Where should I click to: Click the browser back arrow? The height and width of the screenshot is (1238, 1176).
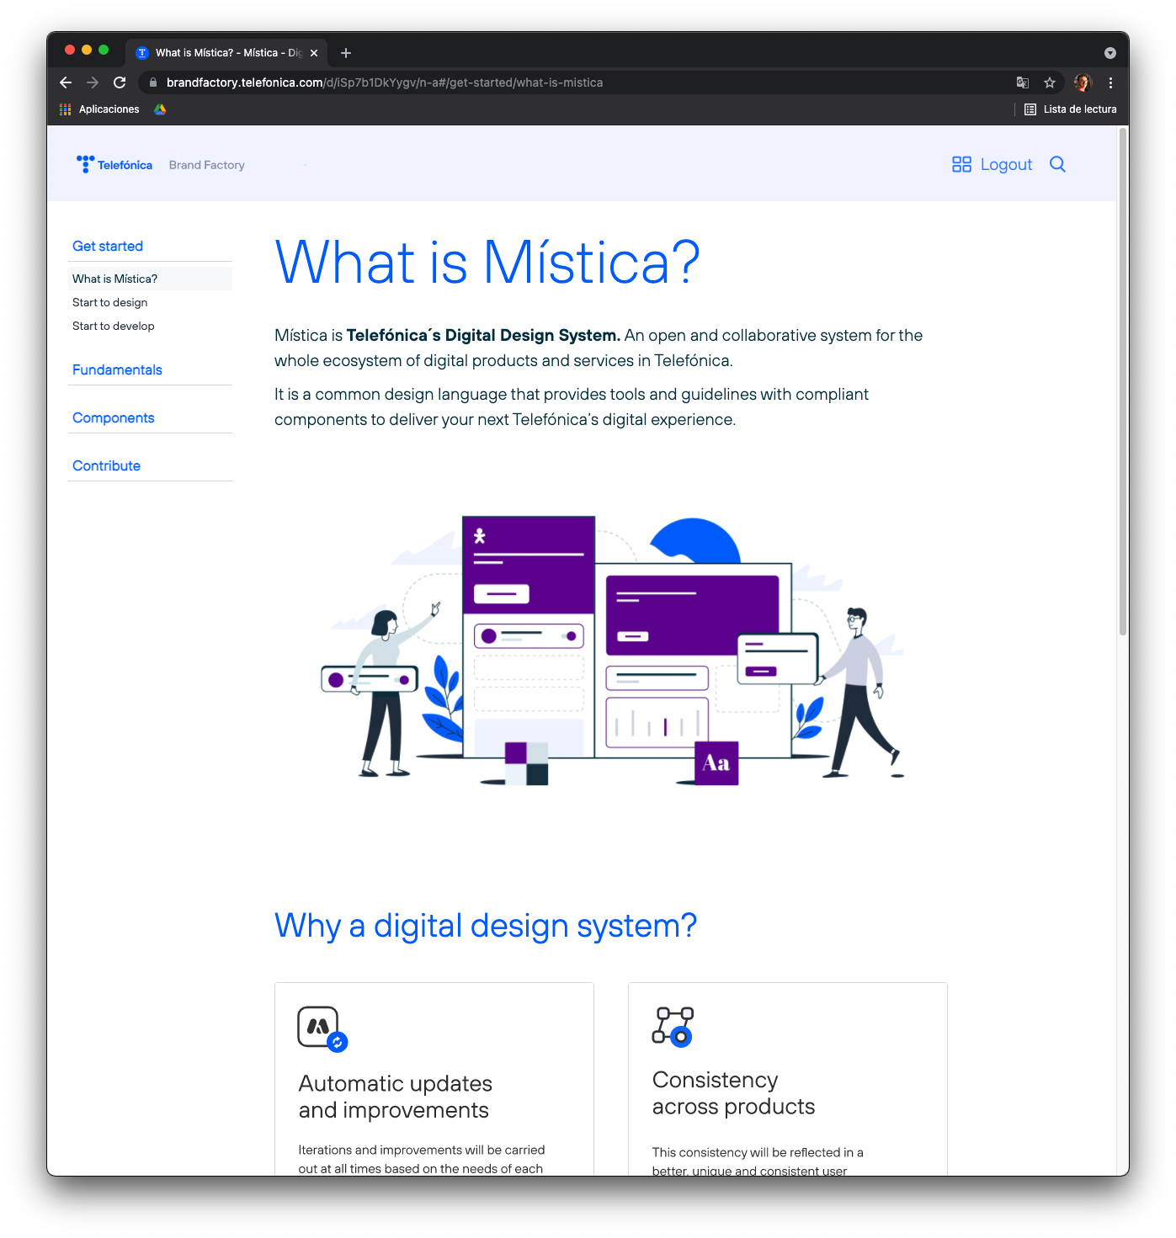pyautogui.click(x=66, y=82)
